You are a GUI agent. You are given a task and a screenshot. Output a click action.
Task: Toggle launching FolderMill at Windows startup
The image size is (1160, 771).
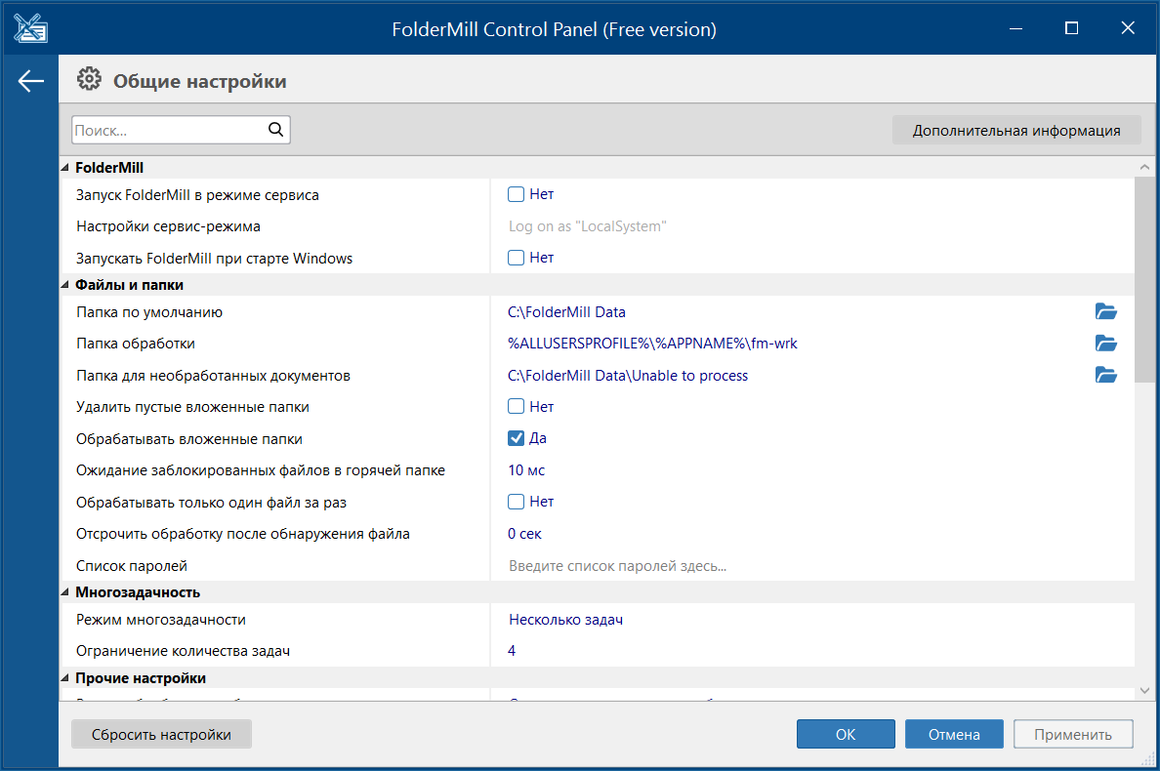[517, 258]
